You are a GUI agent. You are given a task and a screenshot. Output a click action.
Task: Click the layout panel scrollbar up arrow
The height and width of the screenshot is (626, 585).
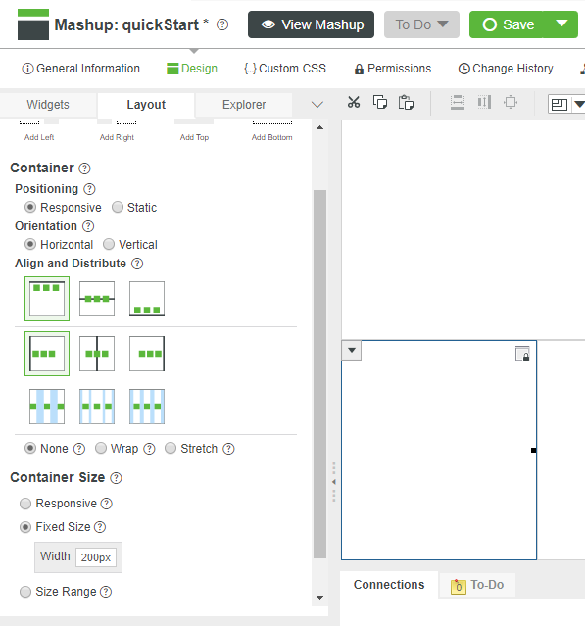319,127
